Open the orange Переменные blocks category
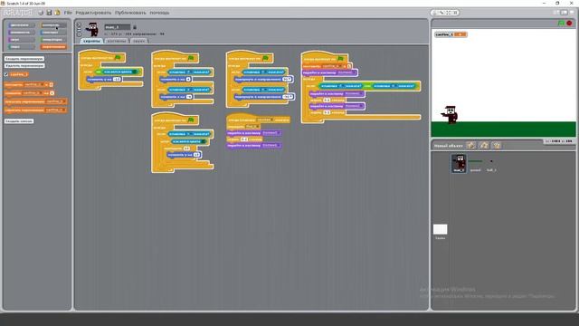The height and width of the screenshot is (326, 579). 53,47
